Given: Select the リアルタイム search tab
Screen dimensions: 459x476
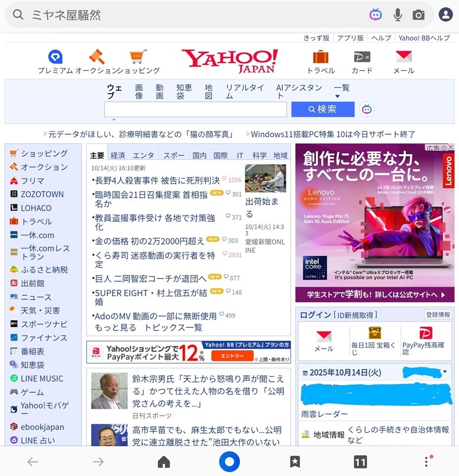Looking at the screenshot, I should [244, 92].
